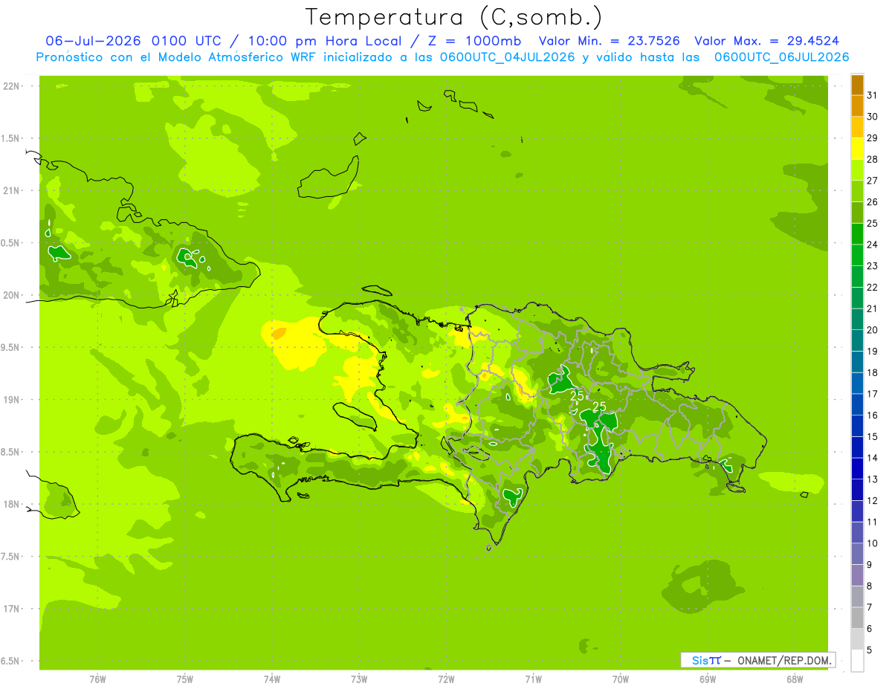Viewport: 892px width, 689px height.
Task: Click the 20N latitude label
Action: (x=11, y=295)
